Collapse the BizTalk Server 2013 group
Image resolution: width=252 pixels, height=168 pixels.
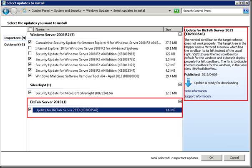pos(180,101)
